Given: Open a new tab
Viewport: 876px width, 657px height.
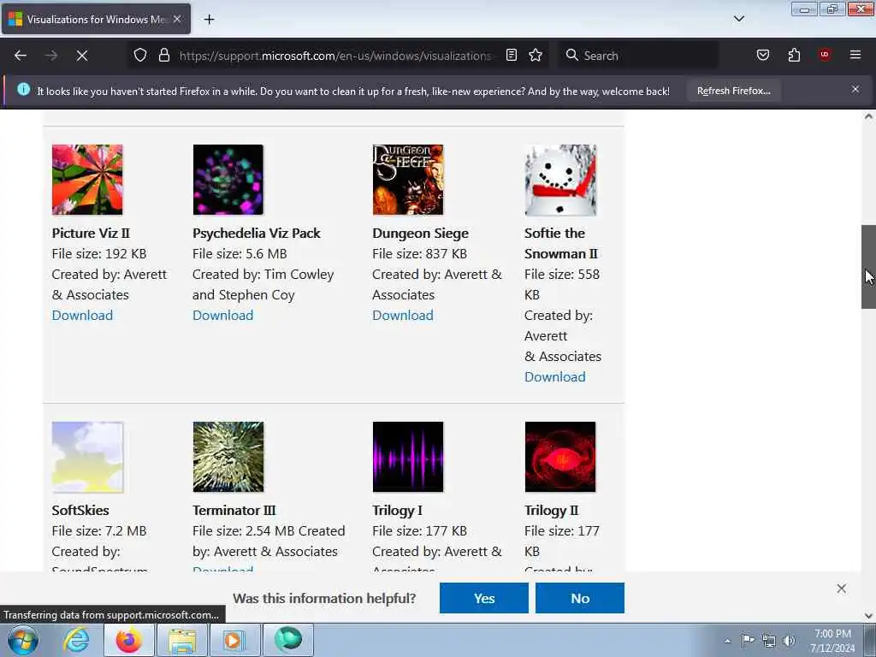Looking at the screenshot, I should click(209, 20).
